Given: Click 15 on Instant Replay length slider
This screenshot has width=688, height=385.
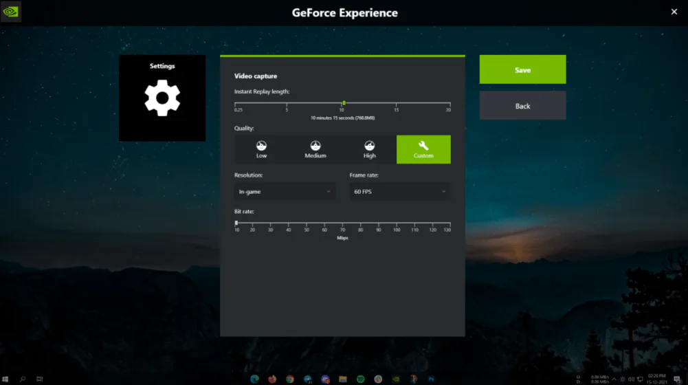Looking at the screenshot, I should point(396,104).
